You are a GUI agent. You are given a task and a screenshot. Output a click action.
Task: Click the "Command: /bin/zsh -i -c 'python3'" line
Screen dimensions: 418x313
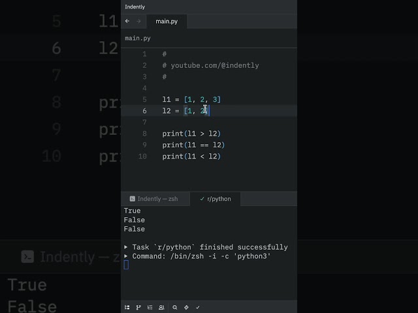click(x=202, y=256)
